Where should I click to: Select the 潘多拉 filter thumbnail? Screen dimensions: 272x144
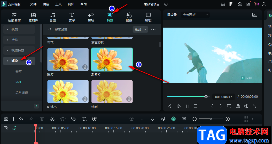(112, 59)
